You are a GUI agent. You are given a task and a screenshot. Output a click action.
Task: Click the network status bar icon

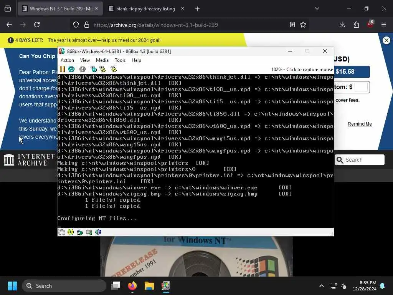click(x=80, y=232)
